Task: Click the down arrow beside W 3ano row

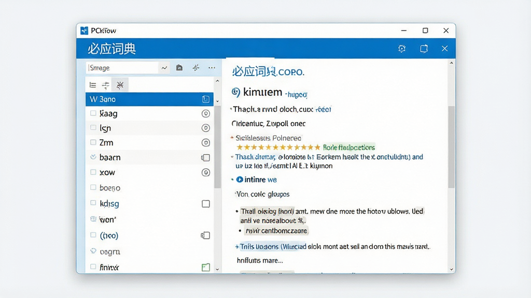Action: point(217,101)
